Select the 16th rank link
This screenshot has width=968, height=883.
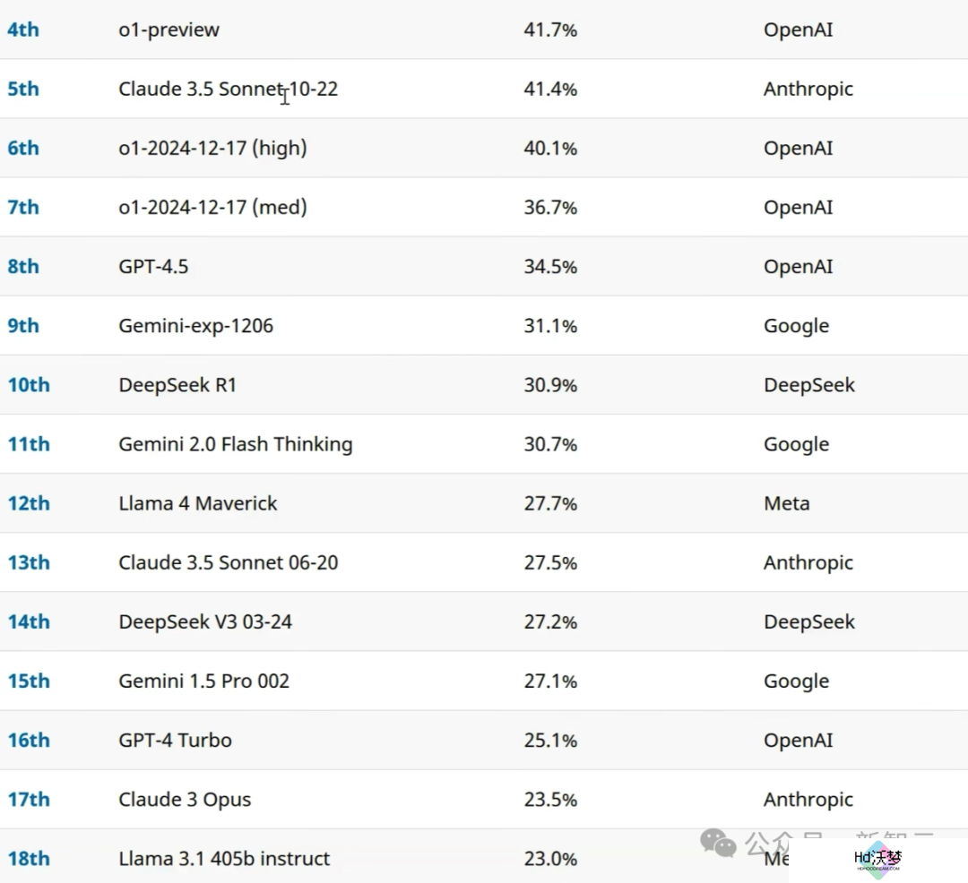29,740
